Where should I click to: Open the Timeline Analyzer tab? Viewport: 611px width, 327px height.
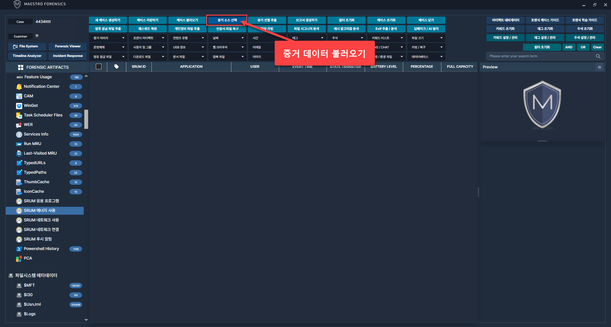[27, 56]
